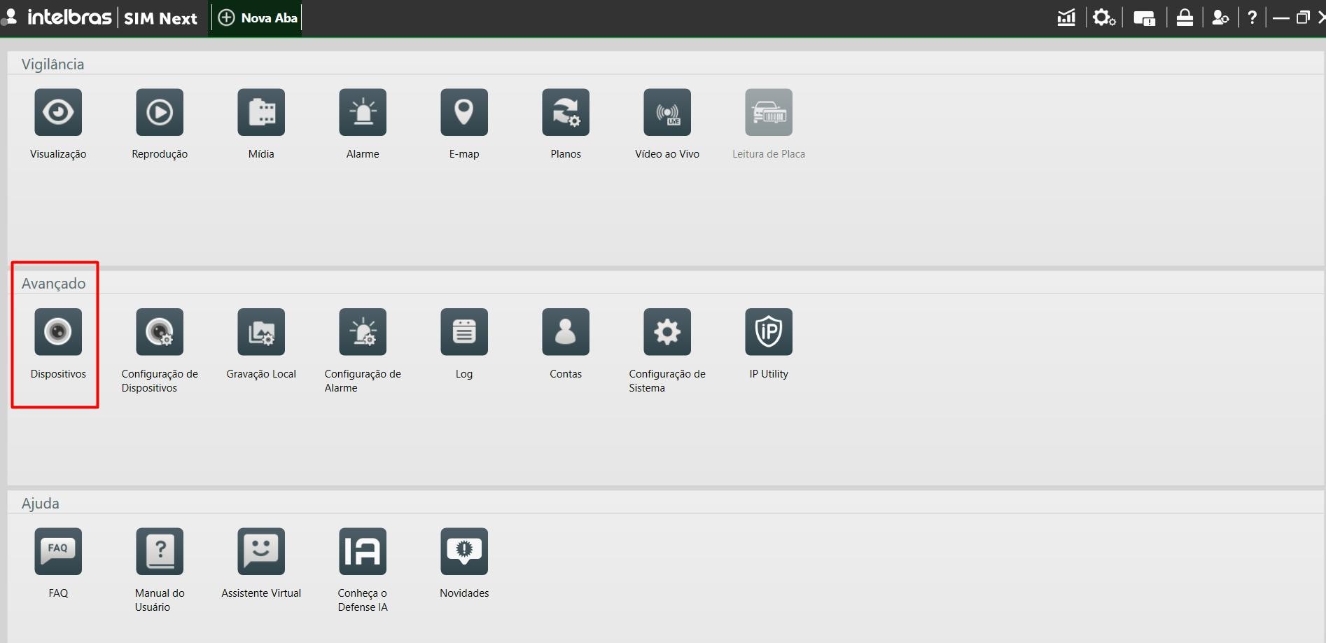Open the FAQ help page
Image resolution: width=1326 pixels, height=643 pixels.
click(x=58, y=551)
